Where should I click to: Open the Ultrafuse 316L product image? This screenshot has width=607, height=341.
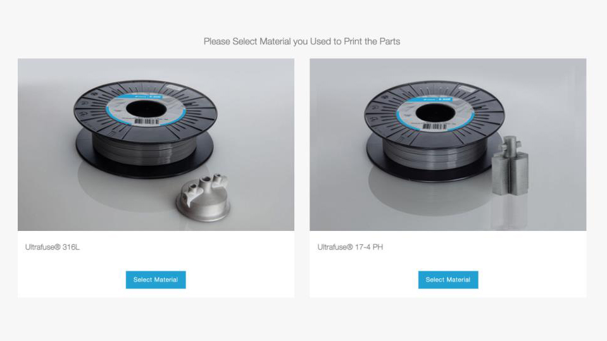[x=156, y=144]
